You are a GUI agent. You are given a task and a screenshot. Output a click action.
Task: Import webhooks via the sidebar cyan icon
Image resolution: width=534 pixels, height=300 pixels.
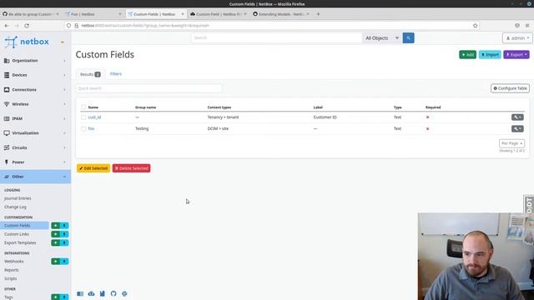point(64,261)
